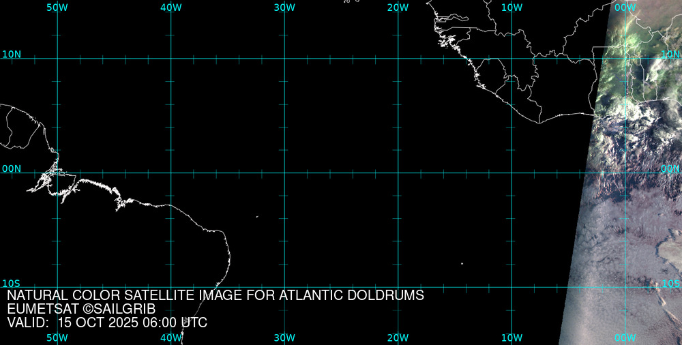The height and width of the screenshot is (345, 682).
Task: Click the 30W label on the top axis
Action: 284,7
